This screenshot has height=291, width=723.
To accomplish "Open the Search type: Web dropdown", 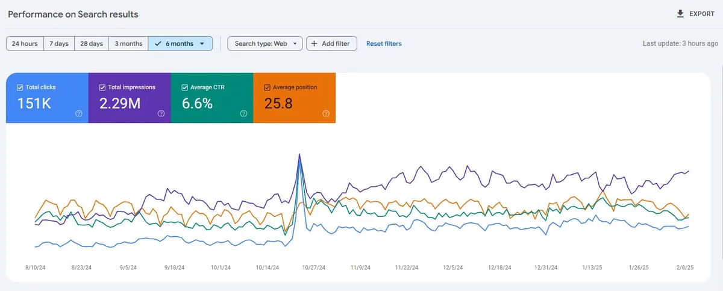I will [x=265, y=43].
